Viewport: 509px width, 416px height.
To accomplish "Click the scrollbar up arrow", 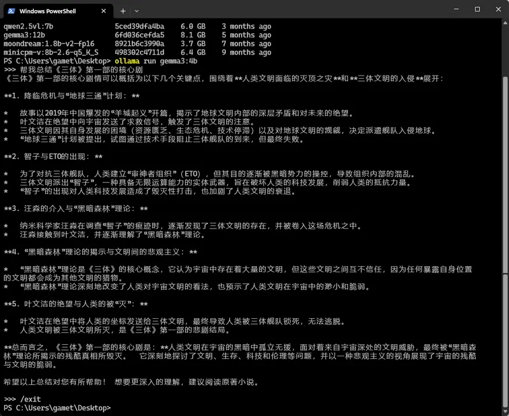I will pos(505,23).
